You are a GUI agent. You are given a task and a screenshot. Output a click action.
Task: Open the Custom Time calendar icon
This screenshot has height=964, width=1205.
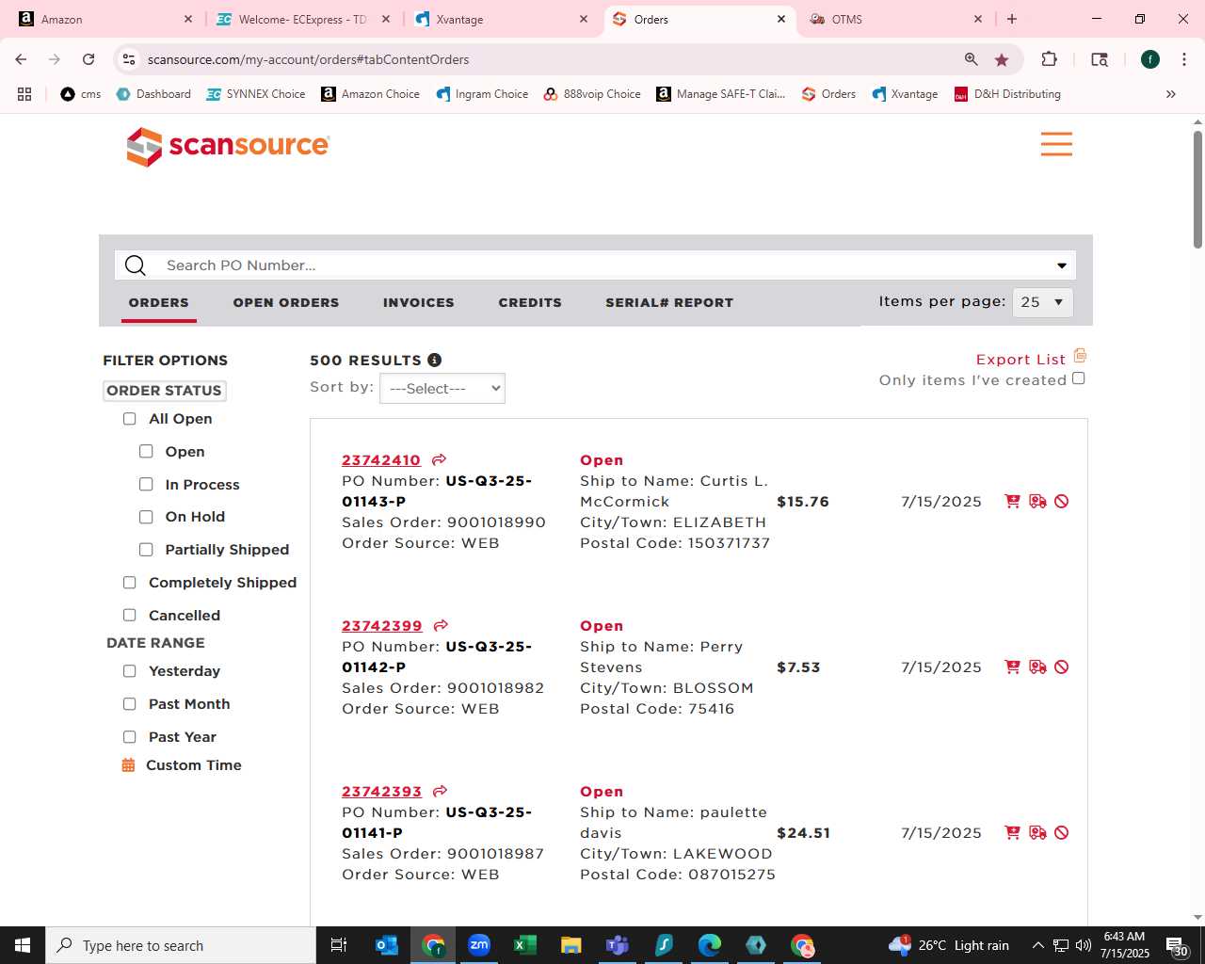129,765
